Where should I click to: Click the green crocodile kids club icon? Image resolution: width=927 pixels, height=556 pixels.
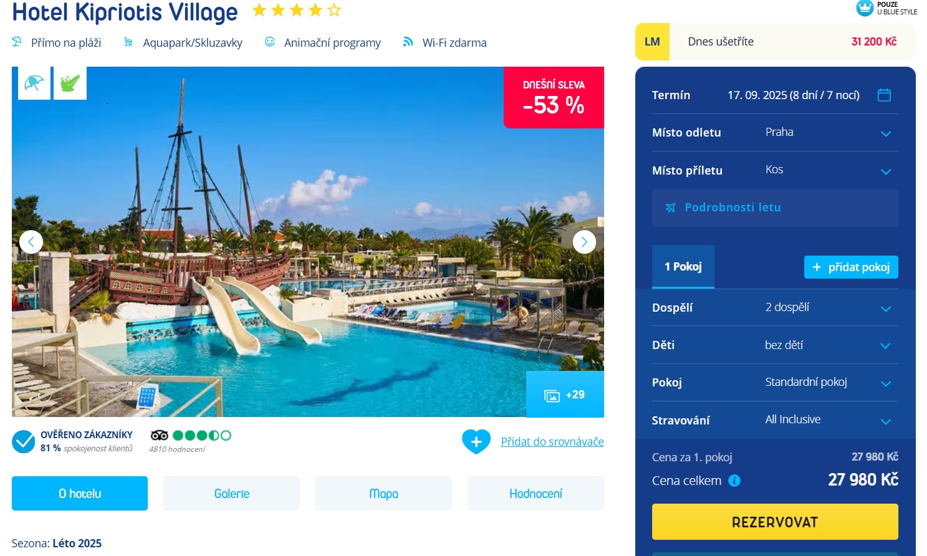pos(70,83)
